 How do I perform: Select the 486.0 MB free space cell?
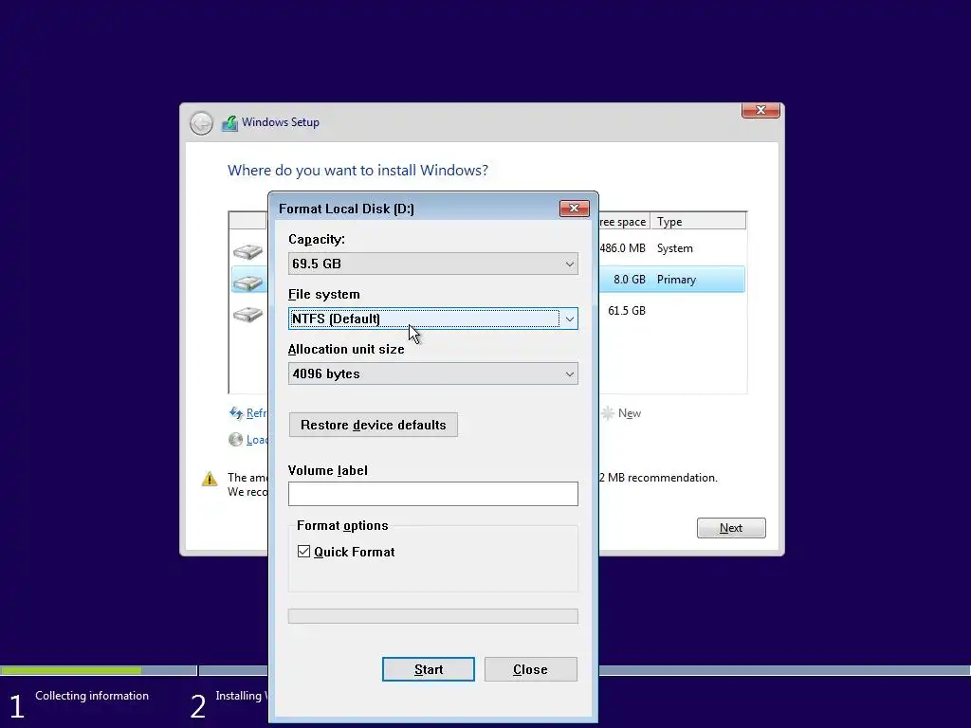pos(622,248)
